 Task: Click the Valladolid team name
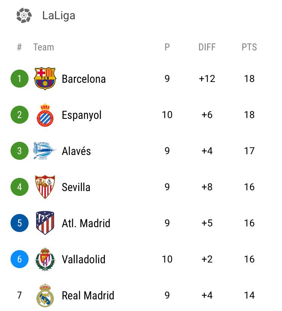click(83, 259)
